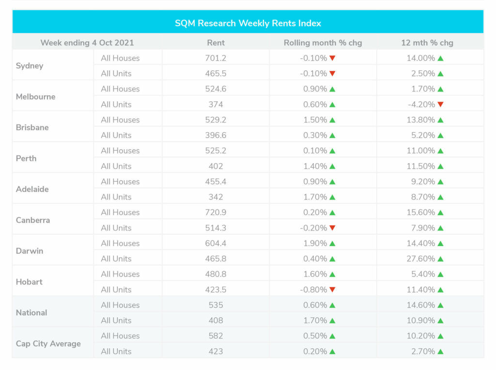496x370 pixels.
Task: Click green up arrow beside National Houses 14.60%
Action: (440, 305)
